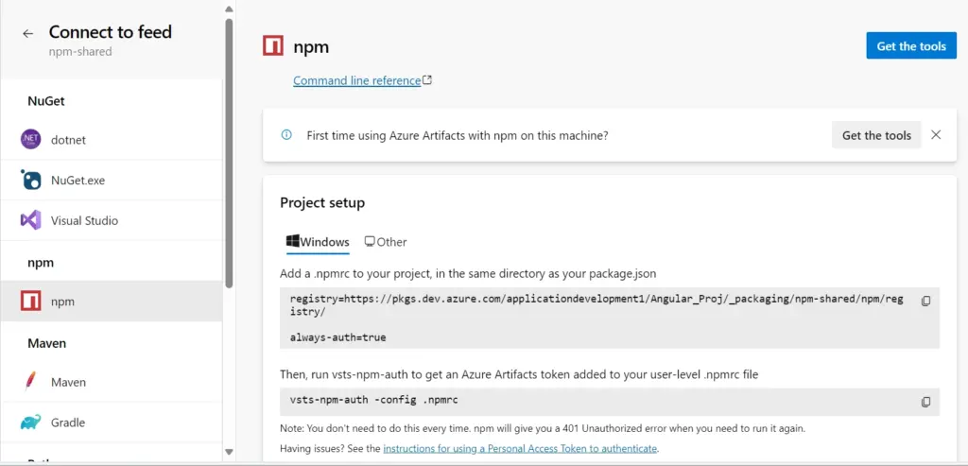The height and width of the screenshot is (466, 968).
Task: Click the blue Get the tools button
Action: click(911, 45)
